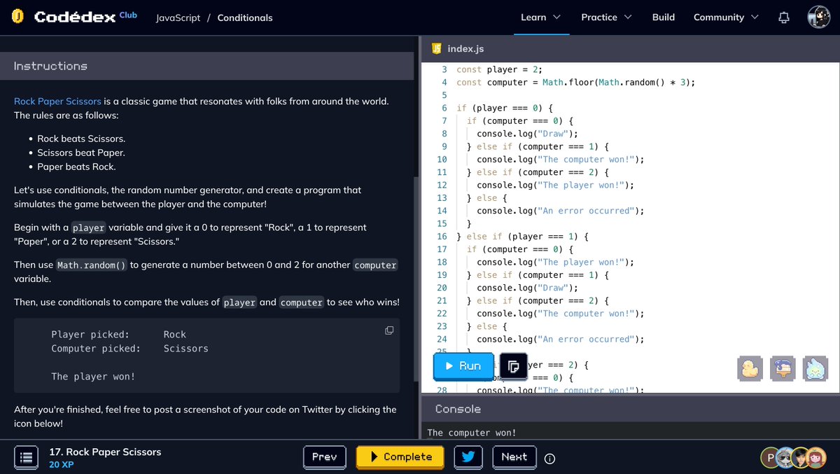Click the copy code icon beside Run
Image resolution: width=840 pixels, height=474 pixels.
click(x=513, y=365)
